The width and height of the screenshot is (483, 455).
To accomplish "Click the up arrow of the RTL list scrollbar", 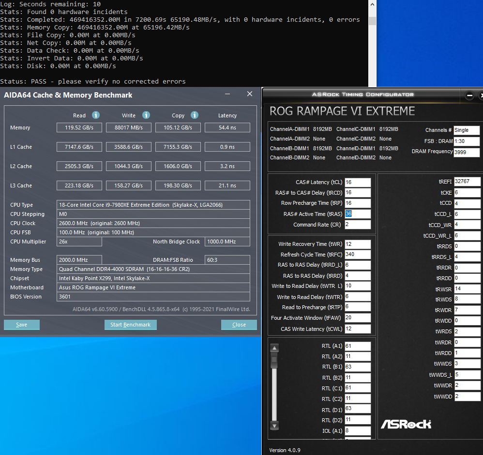I will [x=274, y=348].
